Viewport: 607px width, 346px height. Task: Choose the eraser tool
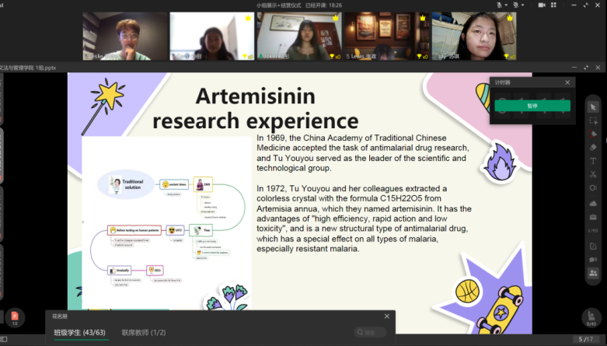593,147
